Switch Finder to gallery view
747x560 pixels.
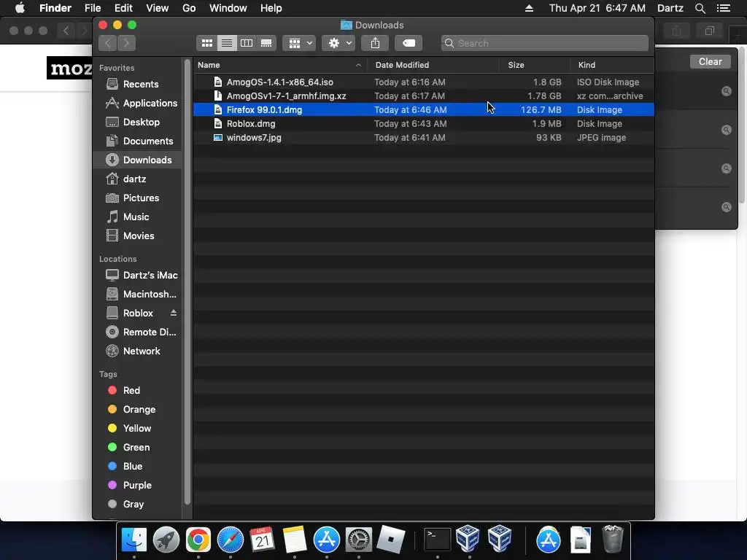click(x=266, y=43)
